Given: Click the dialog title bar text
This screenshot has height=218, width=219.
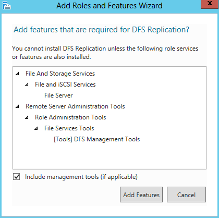Looking at the screenshot, I should point(110,6).
